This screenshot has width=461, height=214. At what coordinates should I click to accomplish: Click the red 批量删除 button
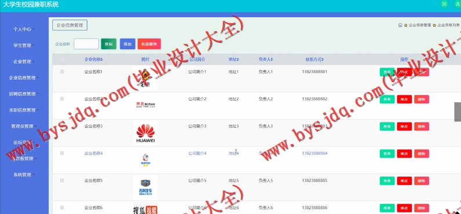[x=149, y=44]
